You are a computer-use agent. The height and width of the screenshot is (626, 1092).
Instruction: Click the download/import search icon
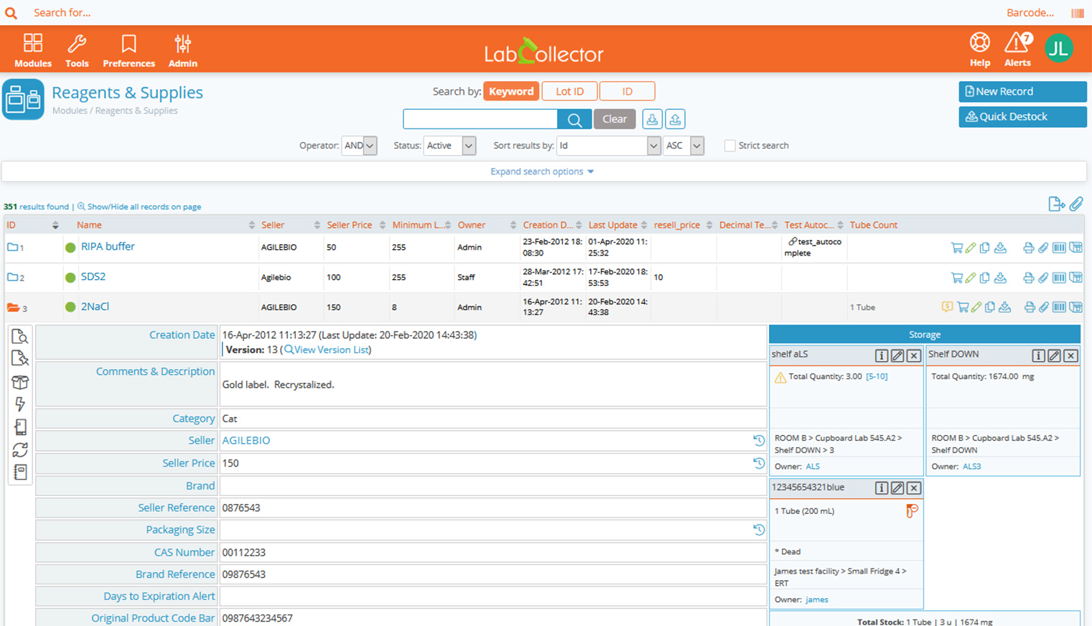click(x=652, y=119)
